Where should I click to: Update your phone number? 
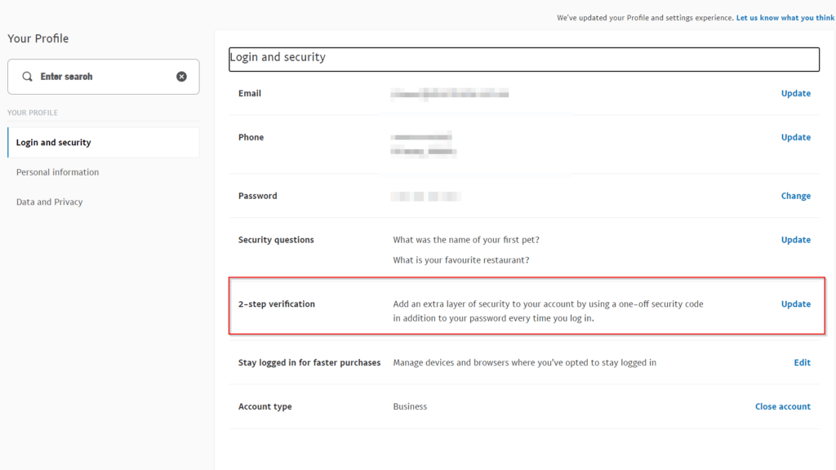pyautogui.click(x=795, y=137)
